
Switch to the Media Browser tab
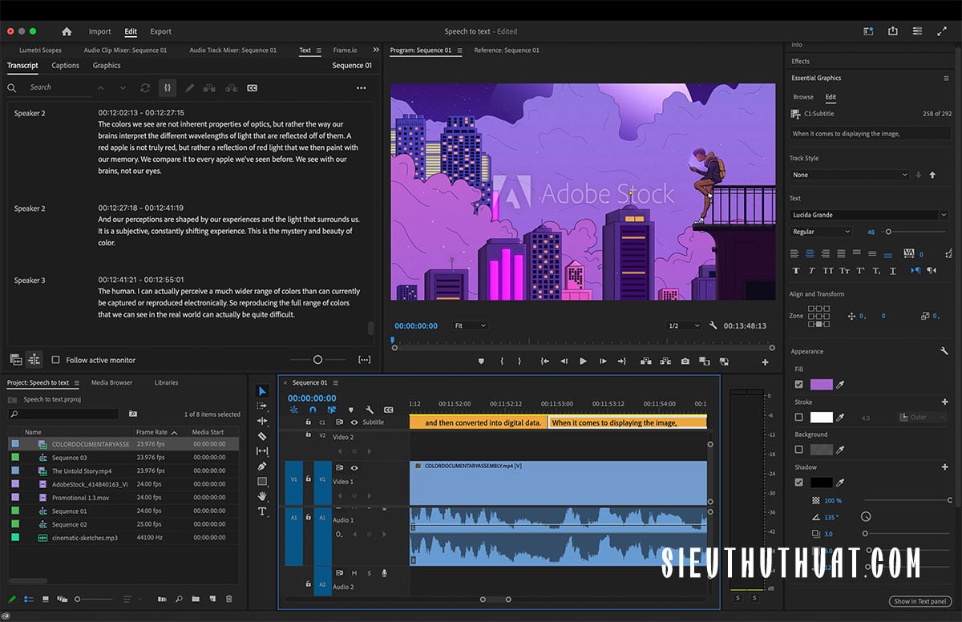(111, 382)
